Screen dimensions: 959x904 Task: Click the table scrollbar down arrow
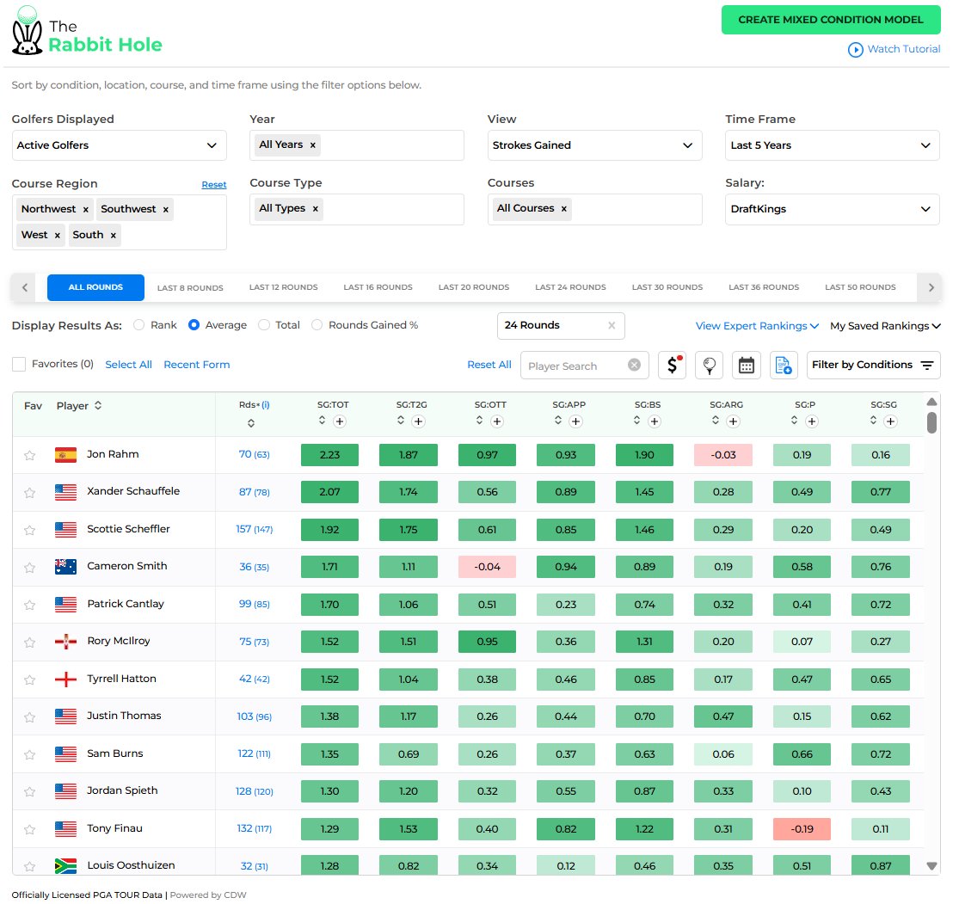(931, 866)
